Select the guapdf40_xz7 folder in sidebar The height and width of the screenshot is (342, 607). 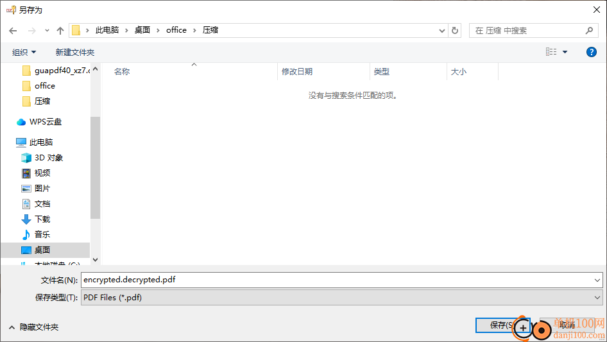[56, 71]
